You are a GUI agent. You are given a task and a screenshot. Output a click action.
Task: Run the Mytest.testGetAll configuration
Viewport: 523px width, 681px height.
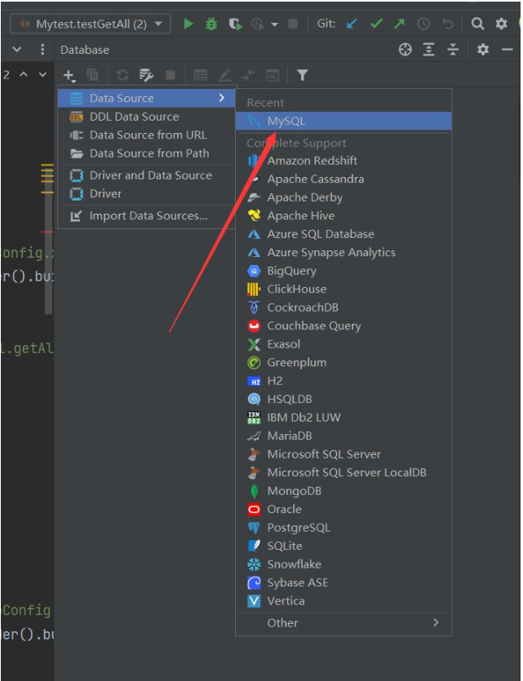tap(188, 24)
